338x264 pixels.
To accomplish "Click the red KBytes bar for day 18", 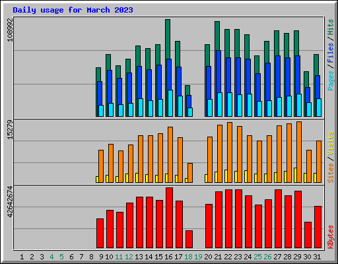I will click(x=189, y=239).
